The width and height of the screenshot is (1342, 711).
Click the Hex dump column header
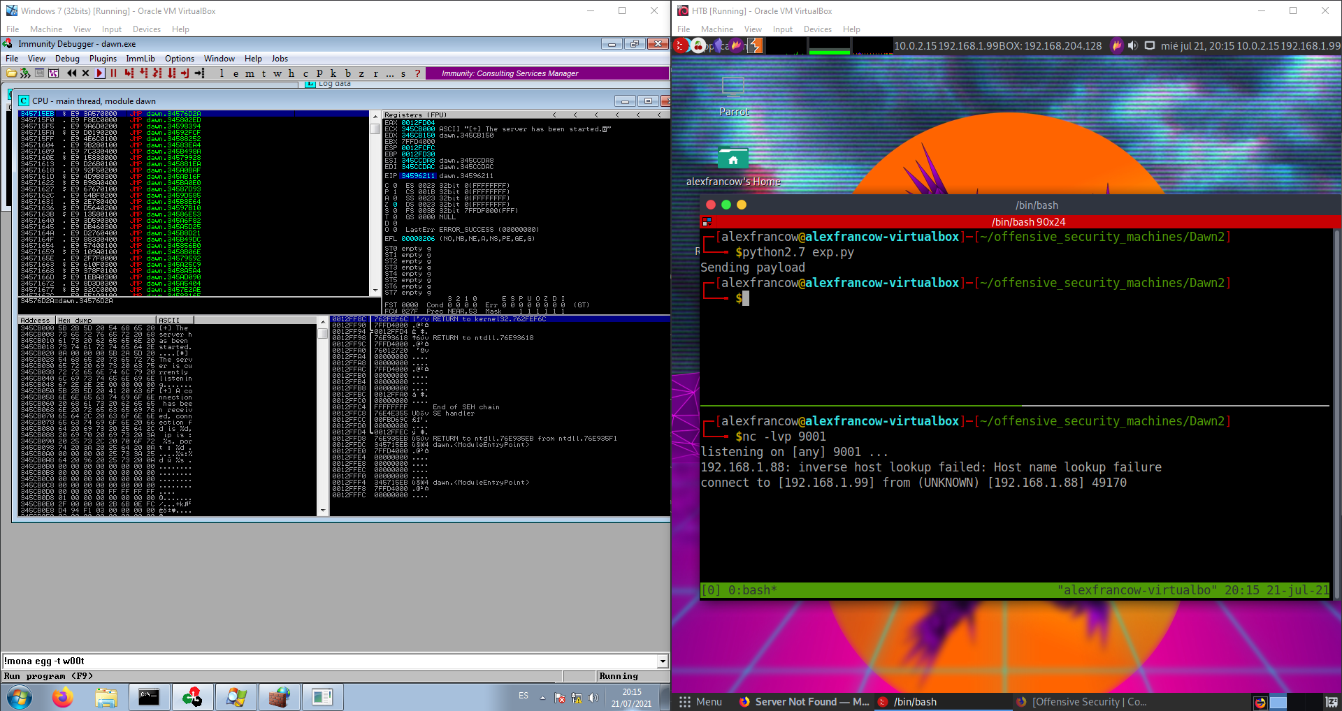tap(106, 320)
